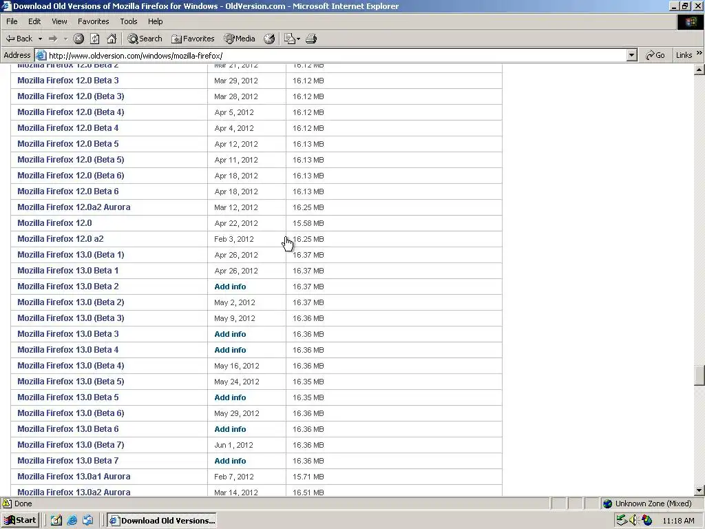Open Mozilla Firefox 12.0 a2 link
This screenshot has width=705, height=529.
pos(61,239)
